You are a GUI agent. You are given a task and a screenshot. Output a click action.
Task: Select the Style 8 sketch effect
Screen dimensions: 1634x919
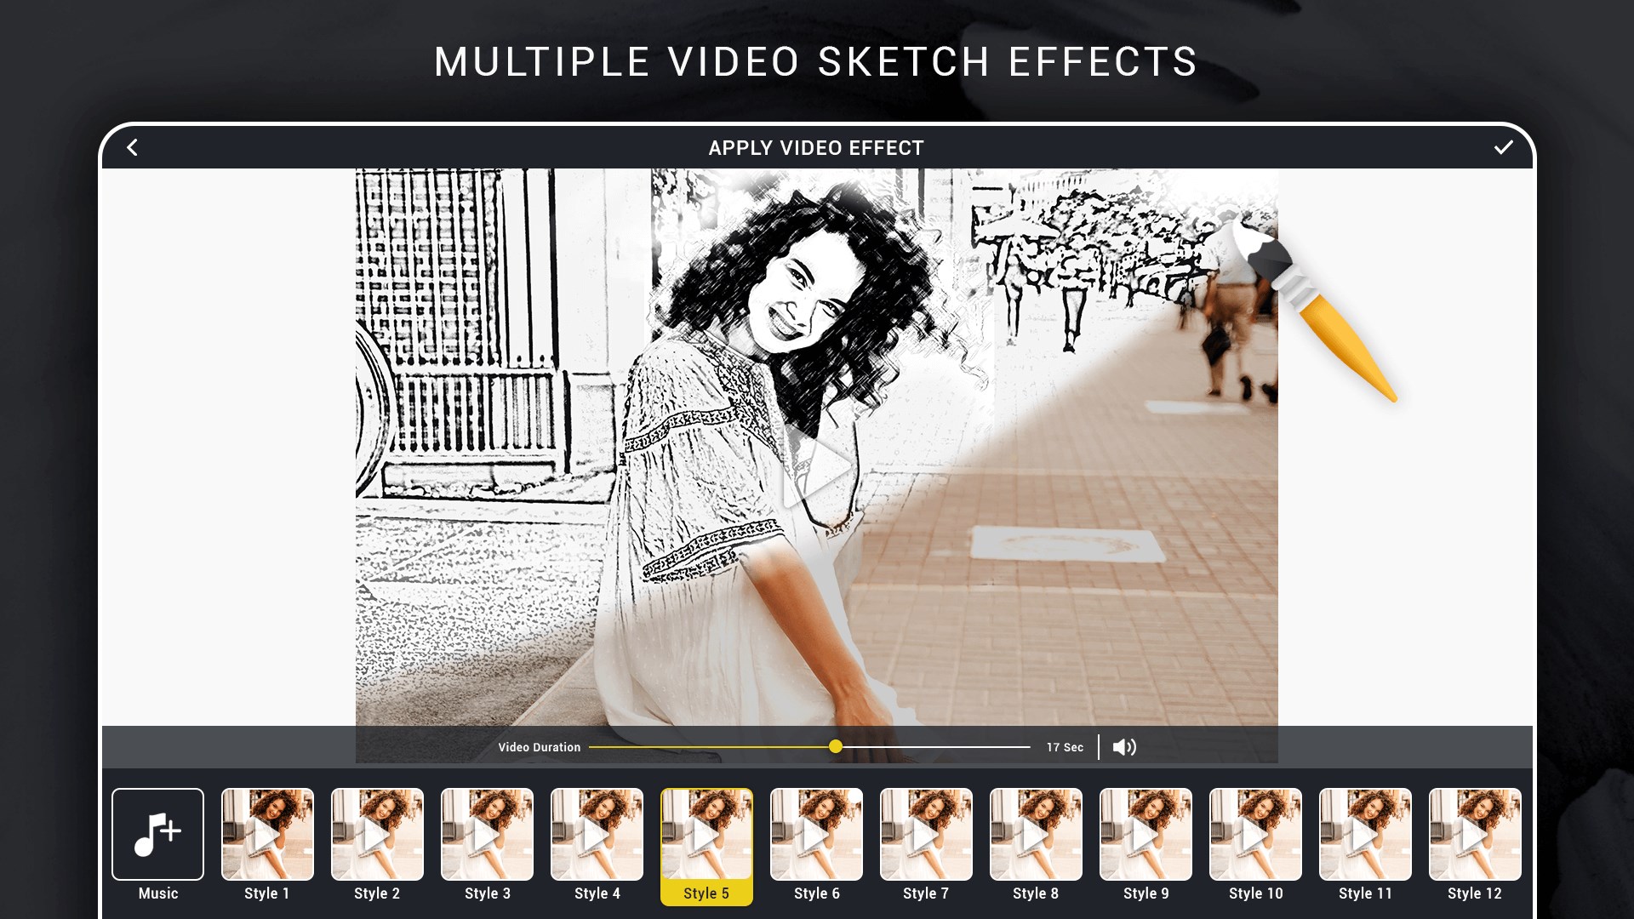pyautogui.click(x=1036, y=834)
